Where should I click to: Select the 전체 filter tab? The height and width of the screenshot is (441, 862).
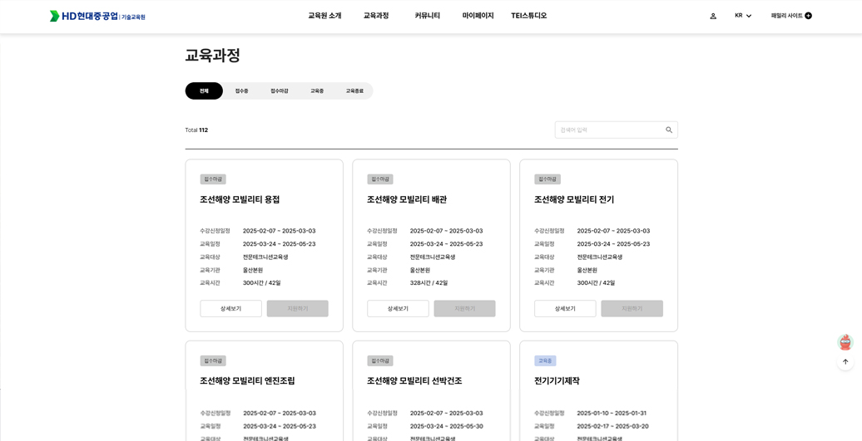point(204,91)
